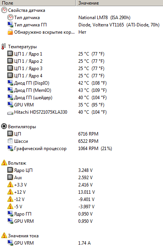Click the chip icon for ЦП 1 / Ядро 3
This screenshot has height=250, width=163.
(10, 69)
